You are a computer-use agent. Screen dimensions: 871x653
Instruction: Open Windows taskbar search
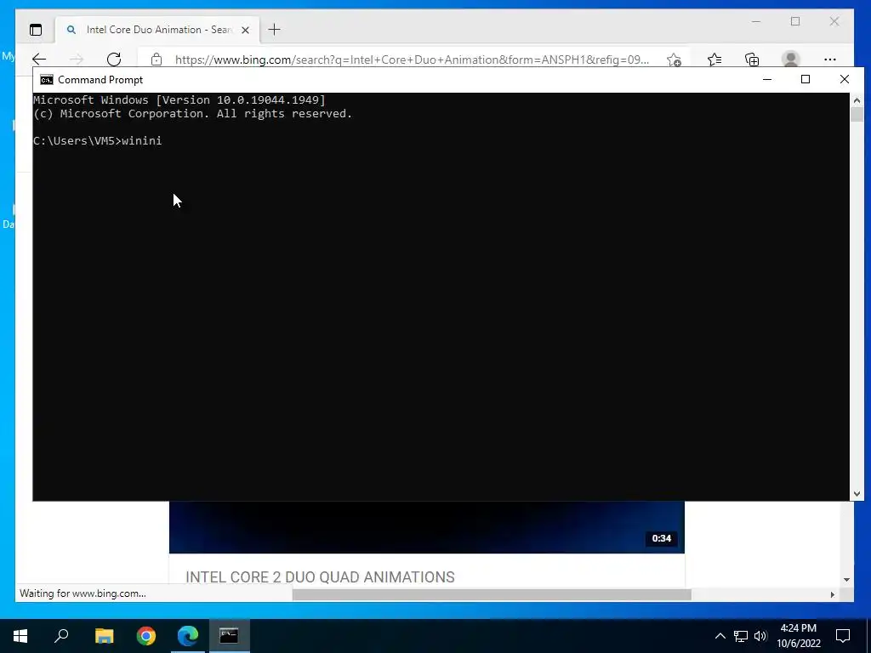[x=61, y=636]
